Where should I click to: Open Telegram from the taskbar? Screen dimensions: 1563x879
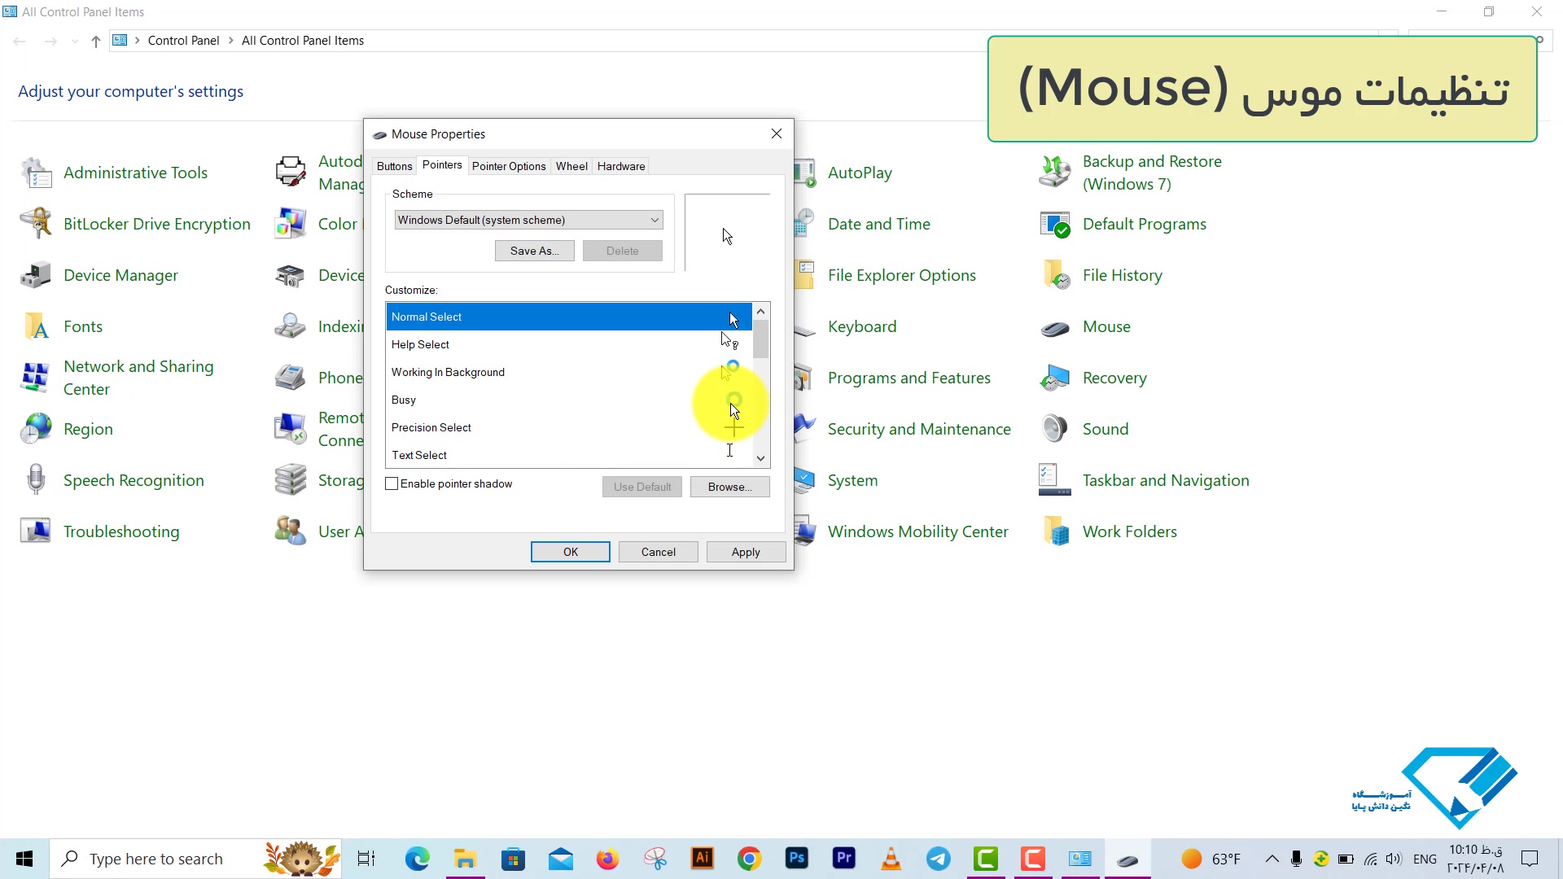[938, 859]
